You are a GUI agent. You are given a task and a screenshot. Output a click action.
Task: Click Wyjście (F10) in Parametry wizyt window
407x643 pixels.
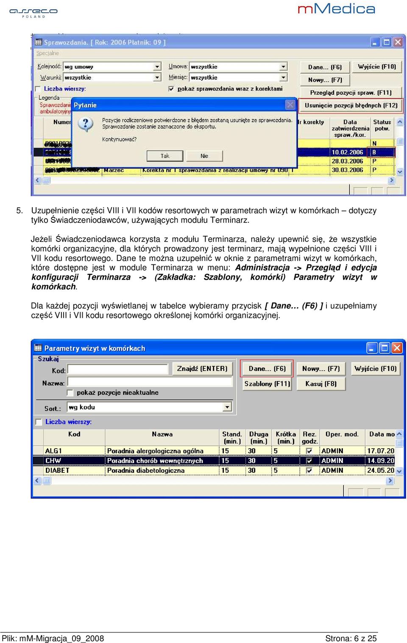click(x=376, y=368)
